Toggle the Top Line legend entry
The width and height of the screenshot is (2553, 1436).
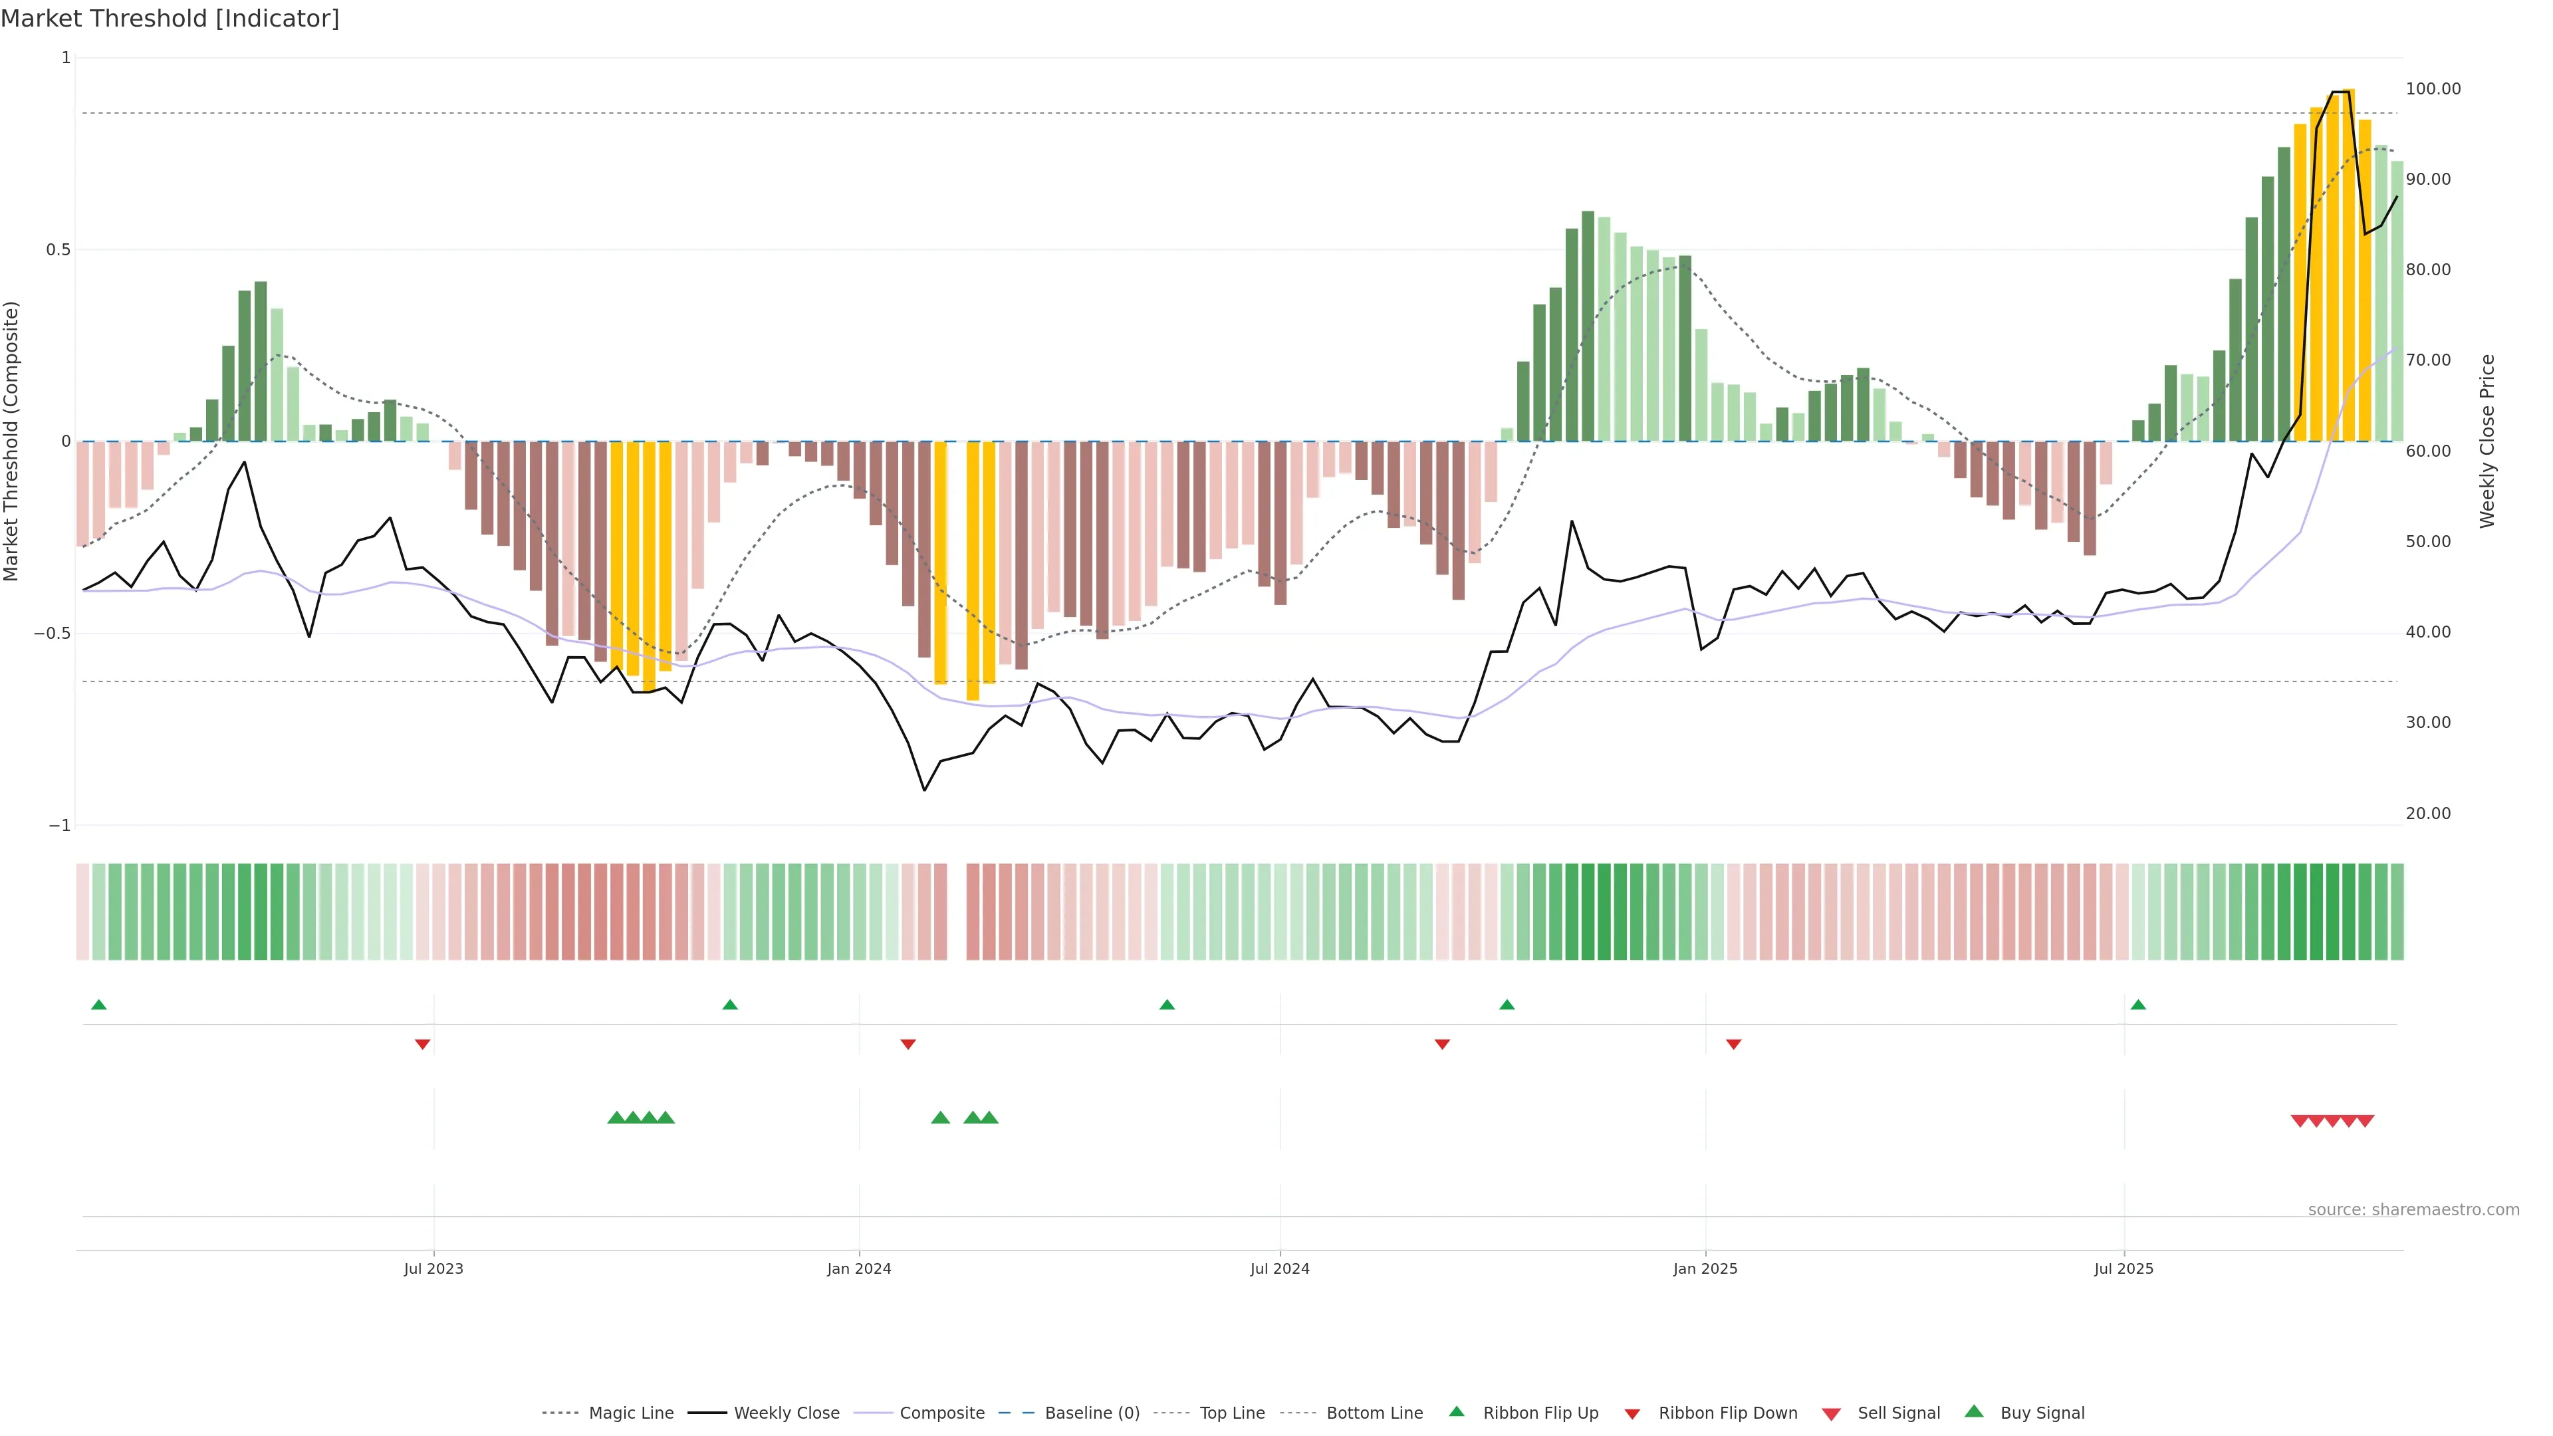coord(1231,1413)
